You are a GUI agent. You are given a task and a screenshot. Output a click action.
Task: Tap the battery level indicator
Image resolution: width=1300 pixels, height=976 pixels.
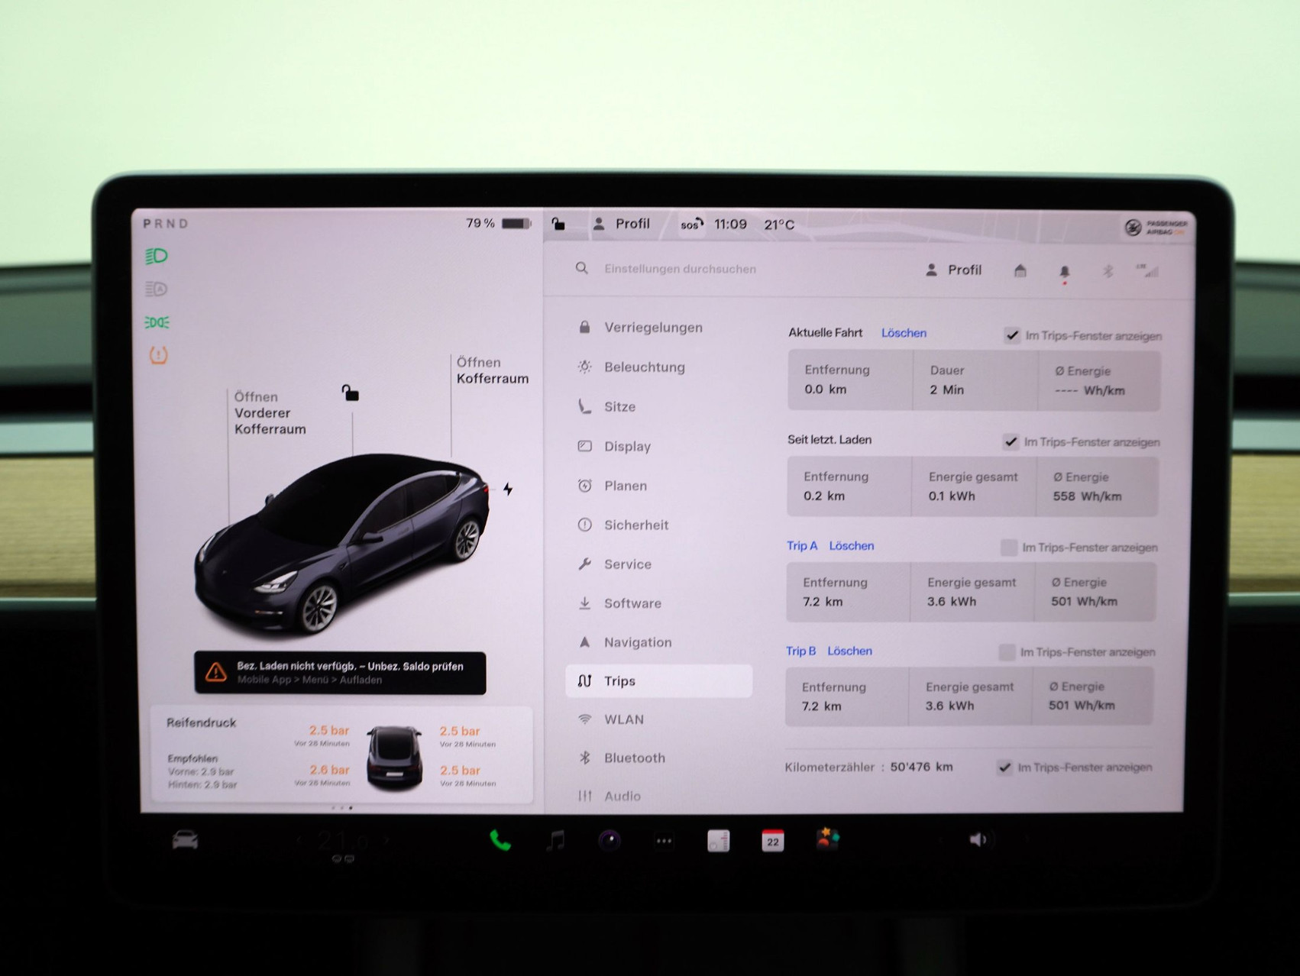point(499,223)
